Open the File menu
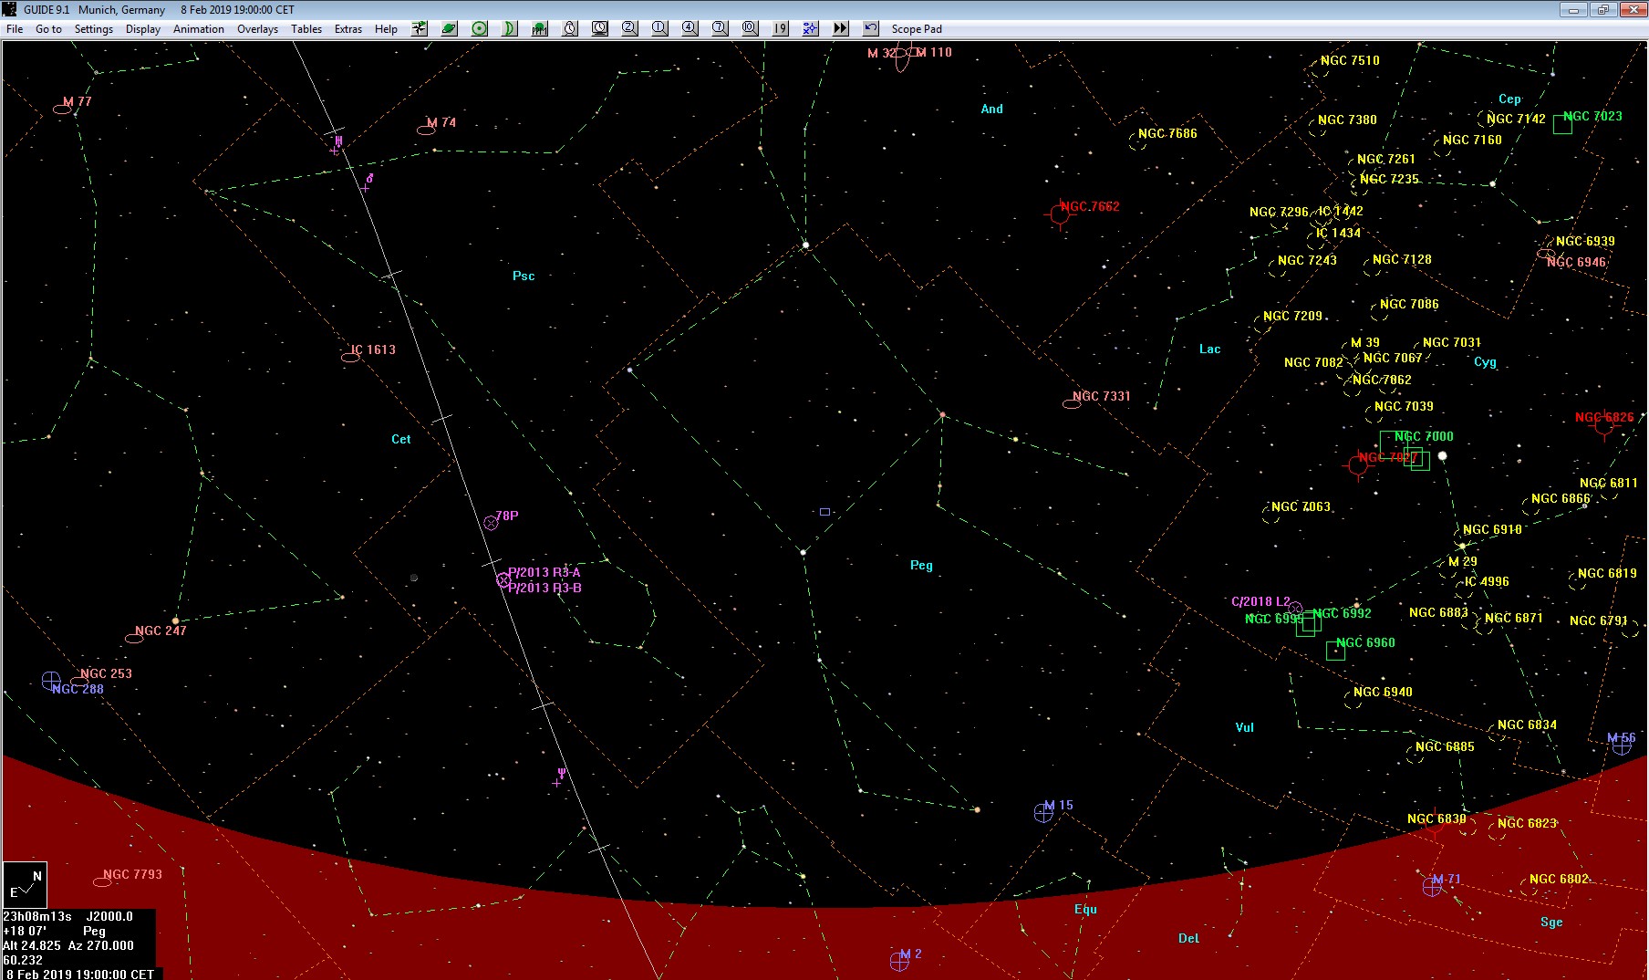The height and width of the screenshot is (980, 1649). tap(15, 29)
